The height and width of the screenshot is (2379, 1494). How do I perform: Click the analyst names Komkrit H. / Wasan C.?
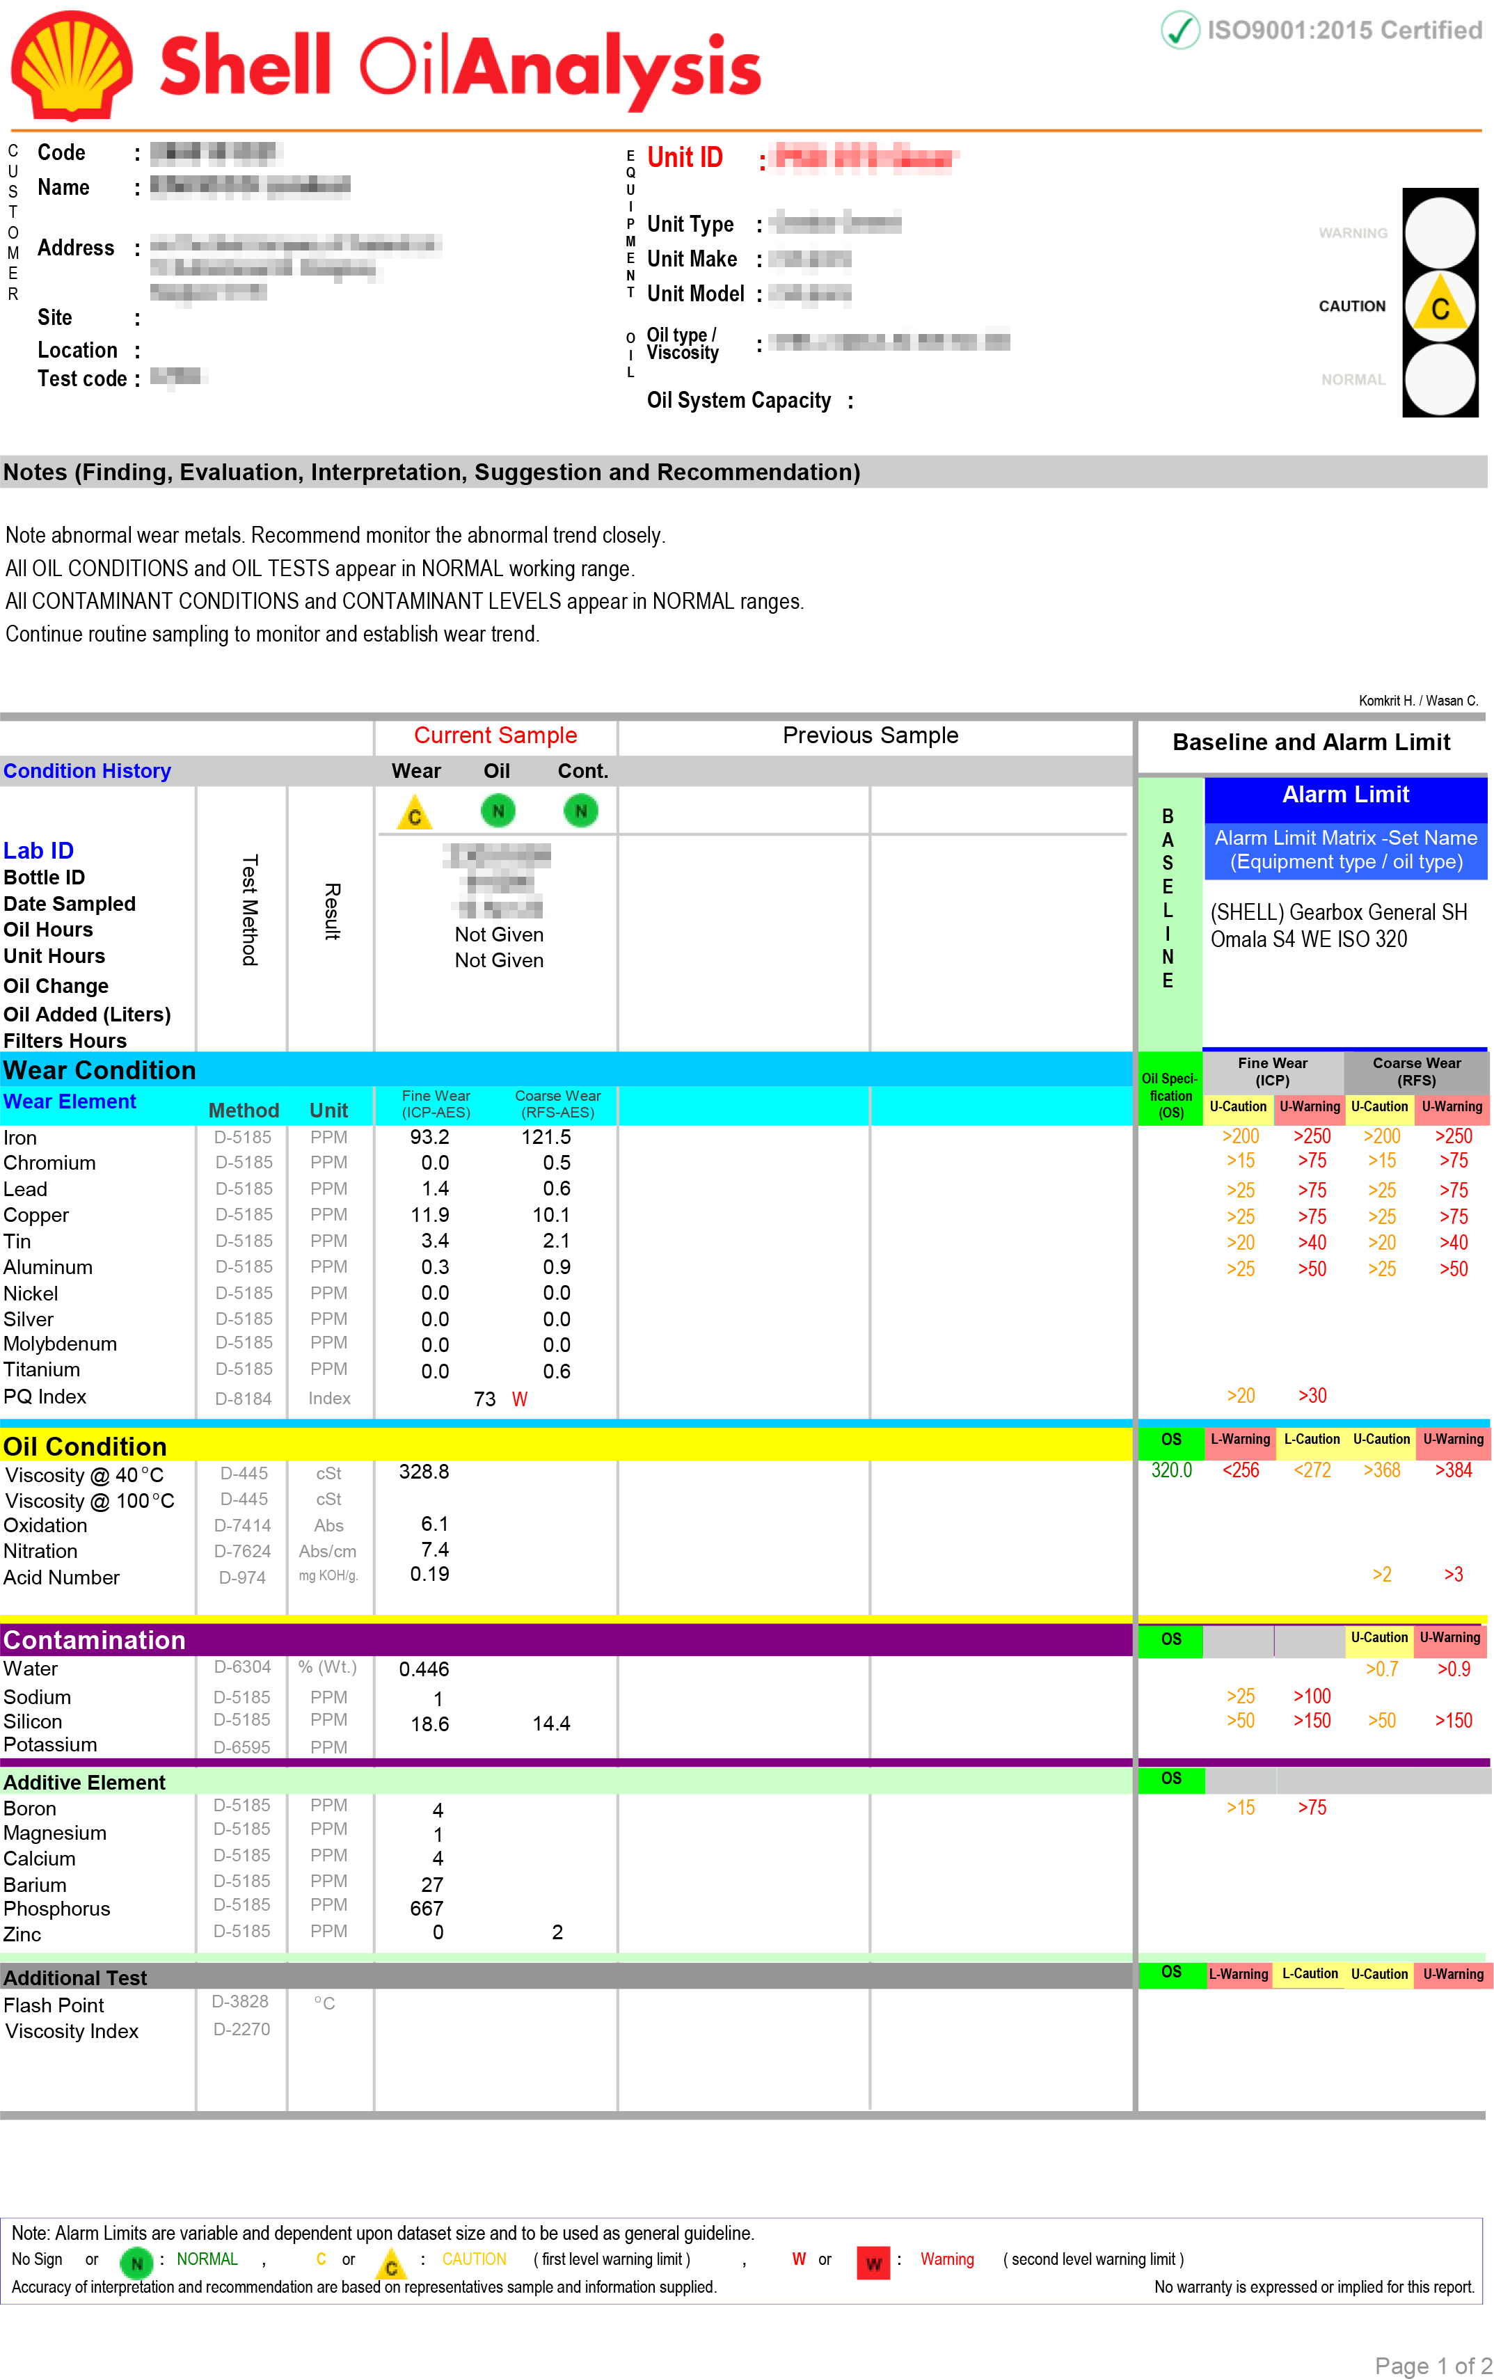1418,701
